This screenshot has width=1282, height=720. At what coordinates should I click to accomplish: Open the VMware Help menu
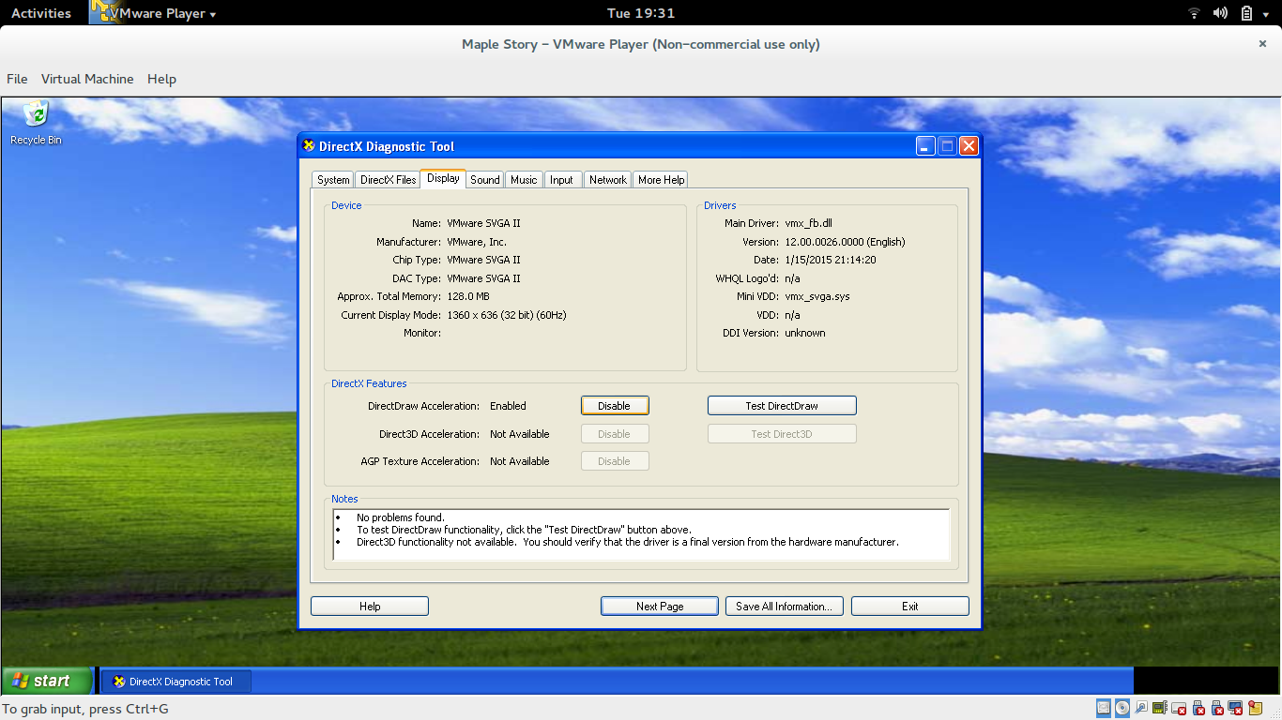(161, 79)
